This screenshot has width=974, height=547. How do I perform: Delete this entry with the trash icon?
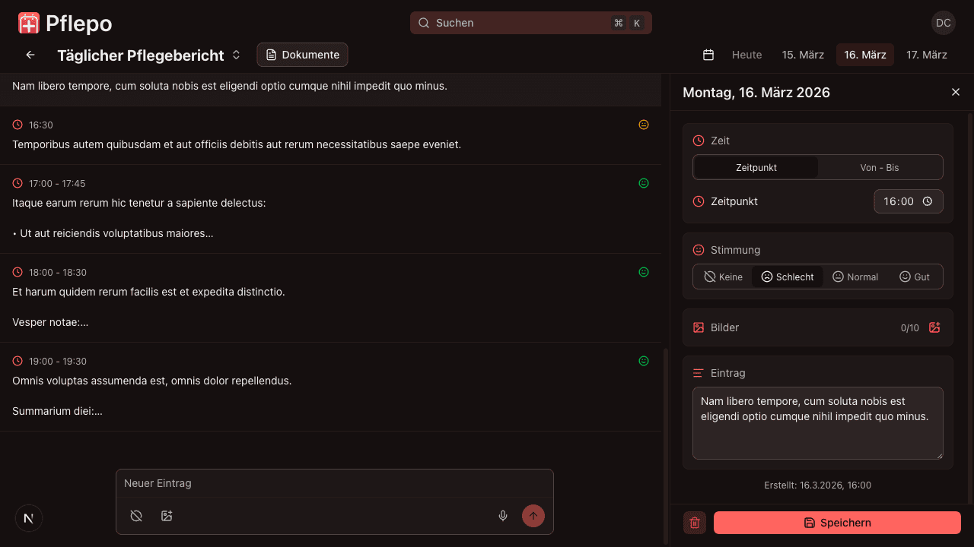click(x=694, y=523)
